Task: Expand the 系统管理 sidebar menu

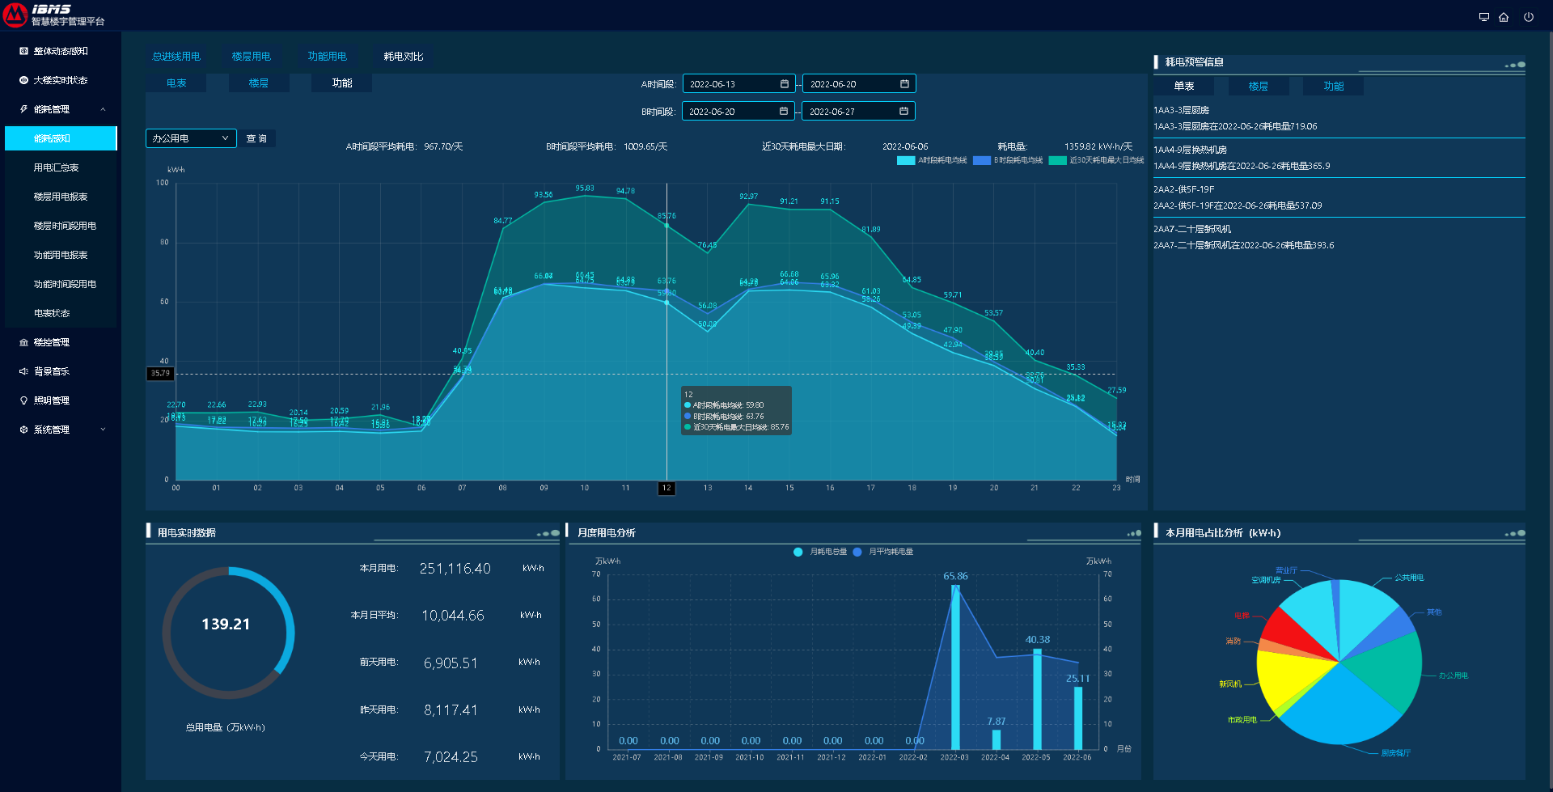Action: click(x=103, y=430)
